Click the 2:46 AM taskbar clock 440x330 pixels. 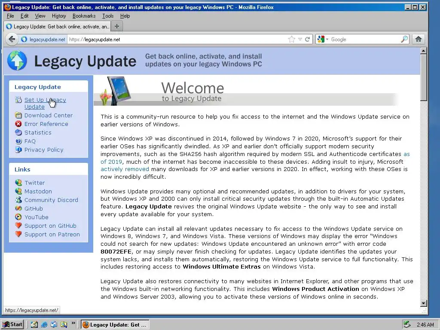point(425,325)
